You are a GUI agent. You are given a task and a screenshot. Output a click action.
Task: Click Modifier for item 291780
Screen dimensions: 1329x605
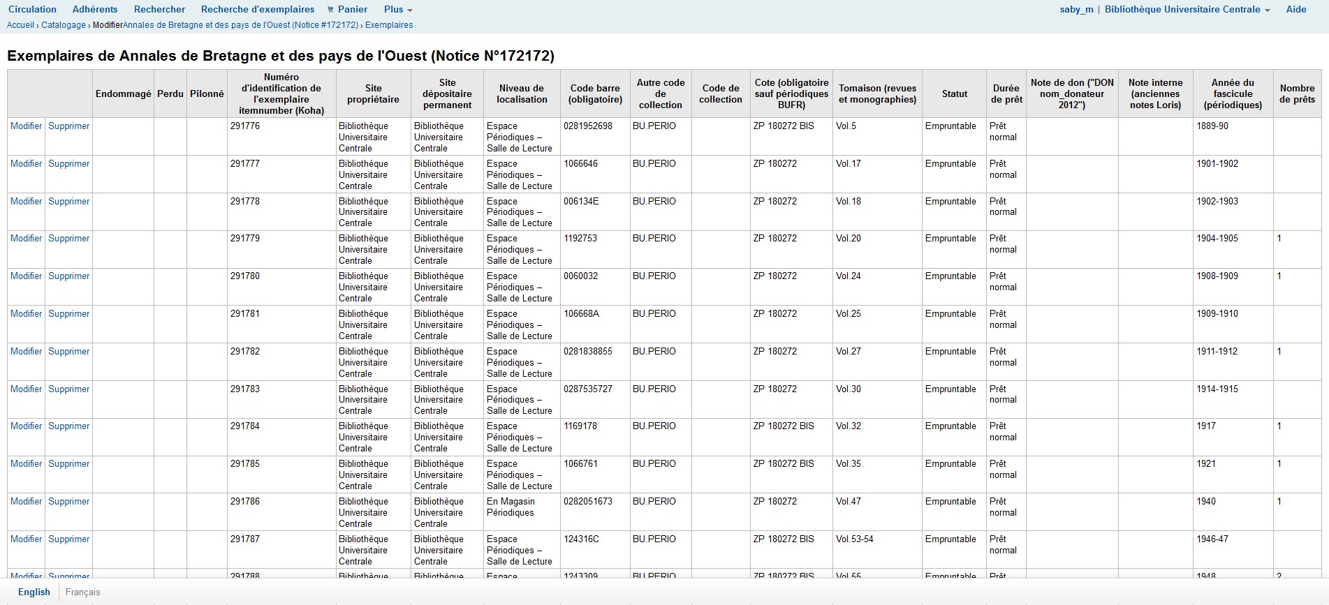coord(27,276)
